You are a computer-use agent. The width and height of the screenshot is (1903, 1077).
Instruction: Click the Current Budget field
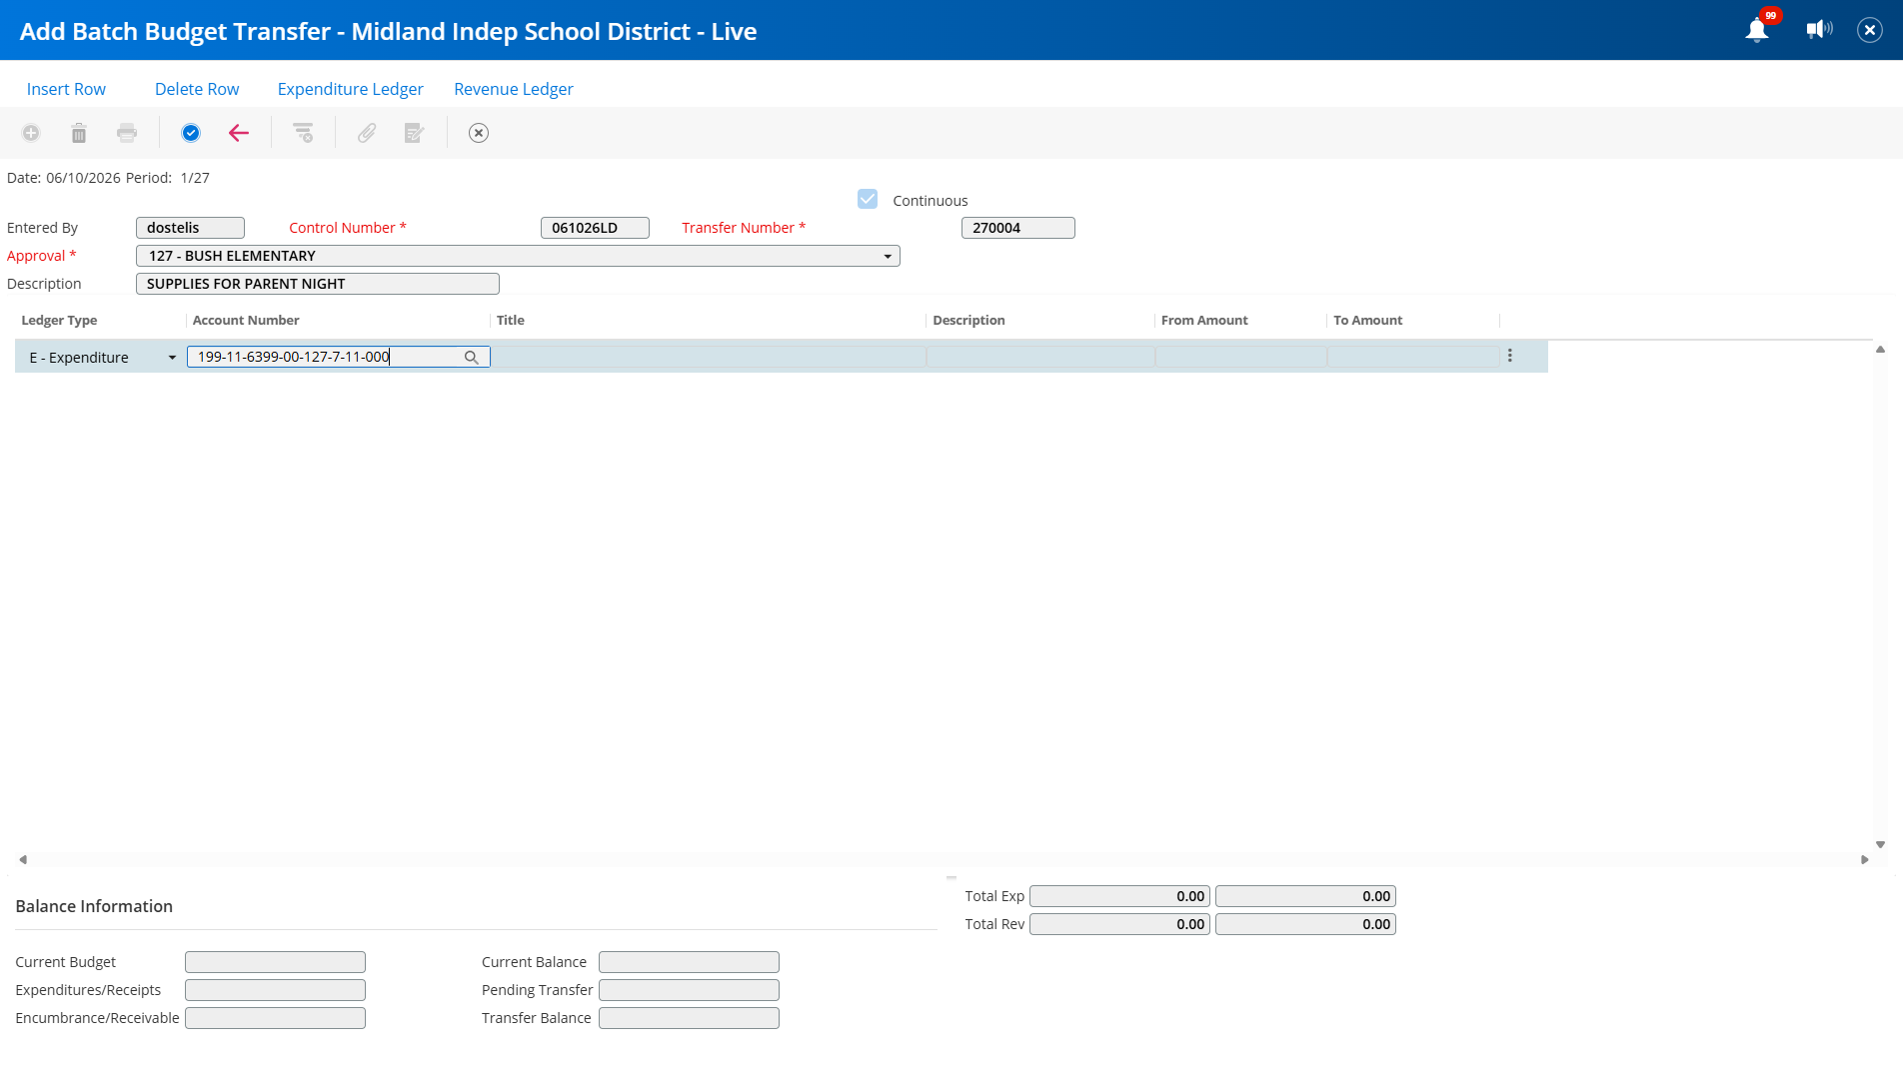point(275,962)
